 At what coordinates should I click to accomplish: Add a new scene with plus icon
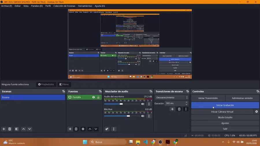tap(4, 129)
